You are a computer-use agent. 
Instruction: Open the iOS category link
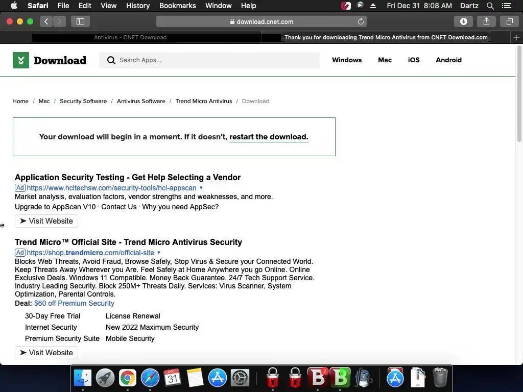pyautogui.click(x=414, y=60)
